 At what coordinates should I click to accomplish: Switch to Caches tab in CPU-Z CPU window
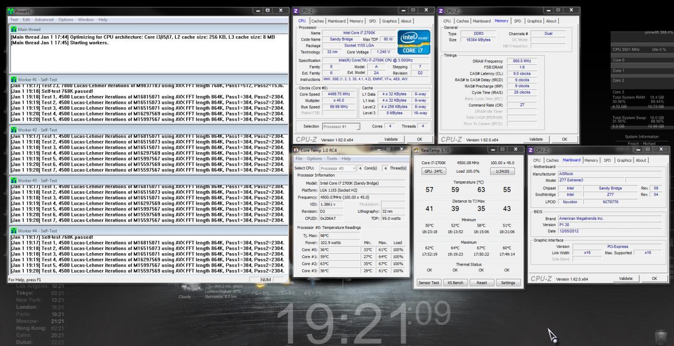tap(317, 21)
